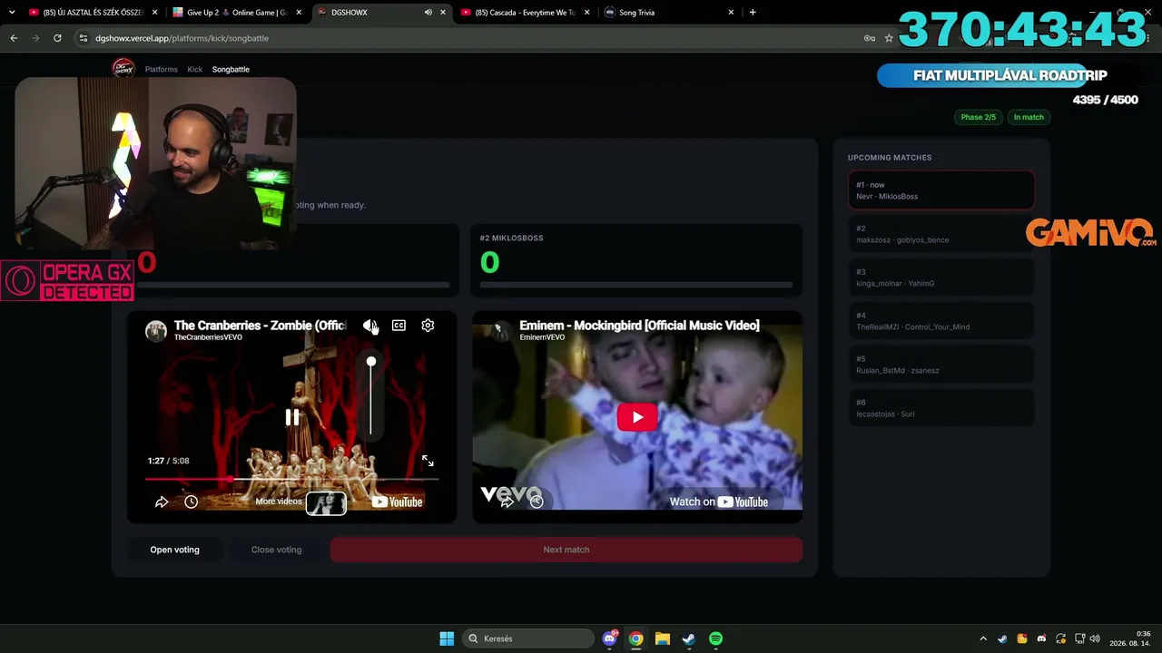Pause the Zombie video
Image resolution: width=1162 pixels, height=653 pixels.
(x=292, y=417)
